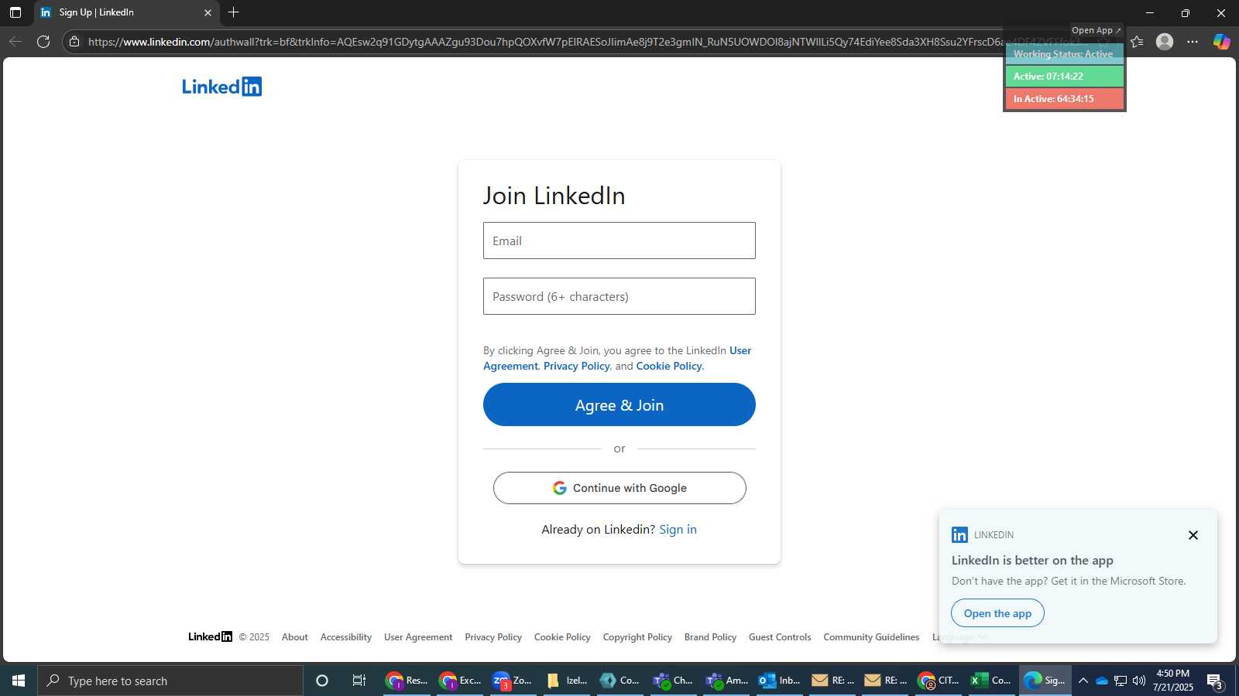
Task: Open User Agreement in the footer
Action: coord(418,637)
